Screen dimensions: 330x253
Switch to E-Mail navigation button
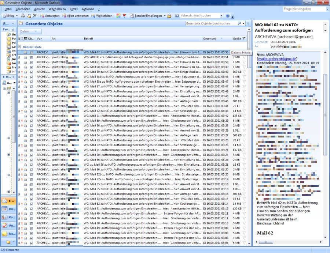point(8,201)
